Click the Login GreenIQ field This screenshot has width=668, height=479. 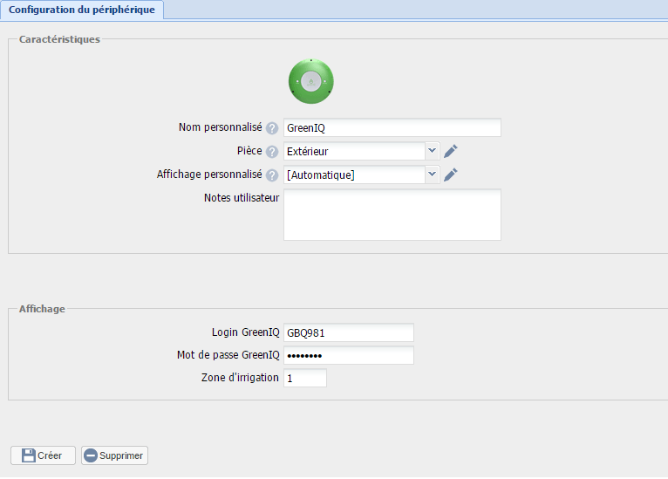click(x=349, y=332)
